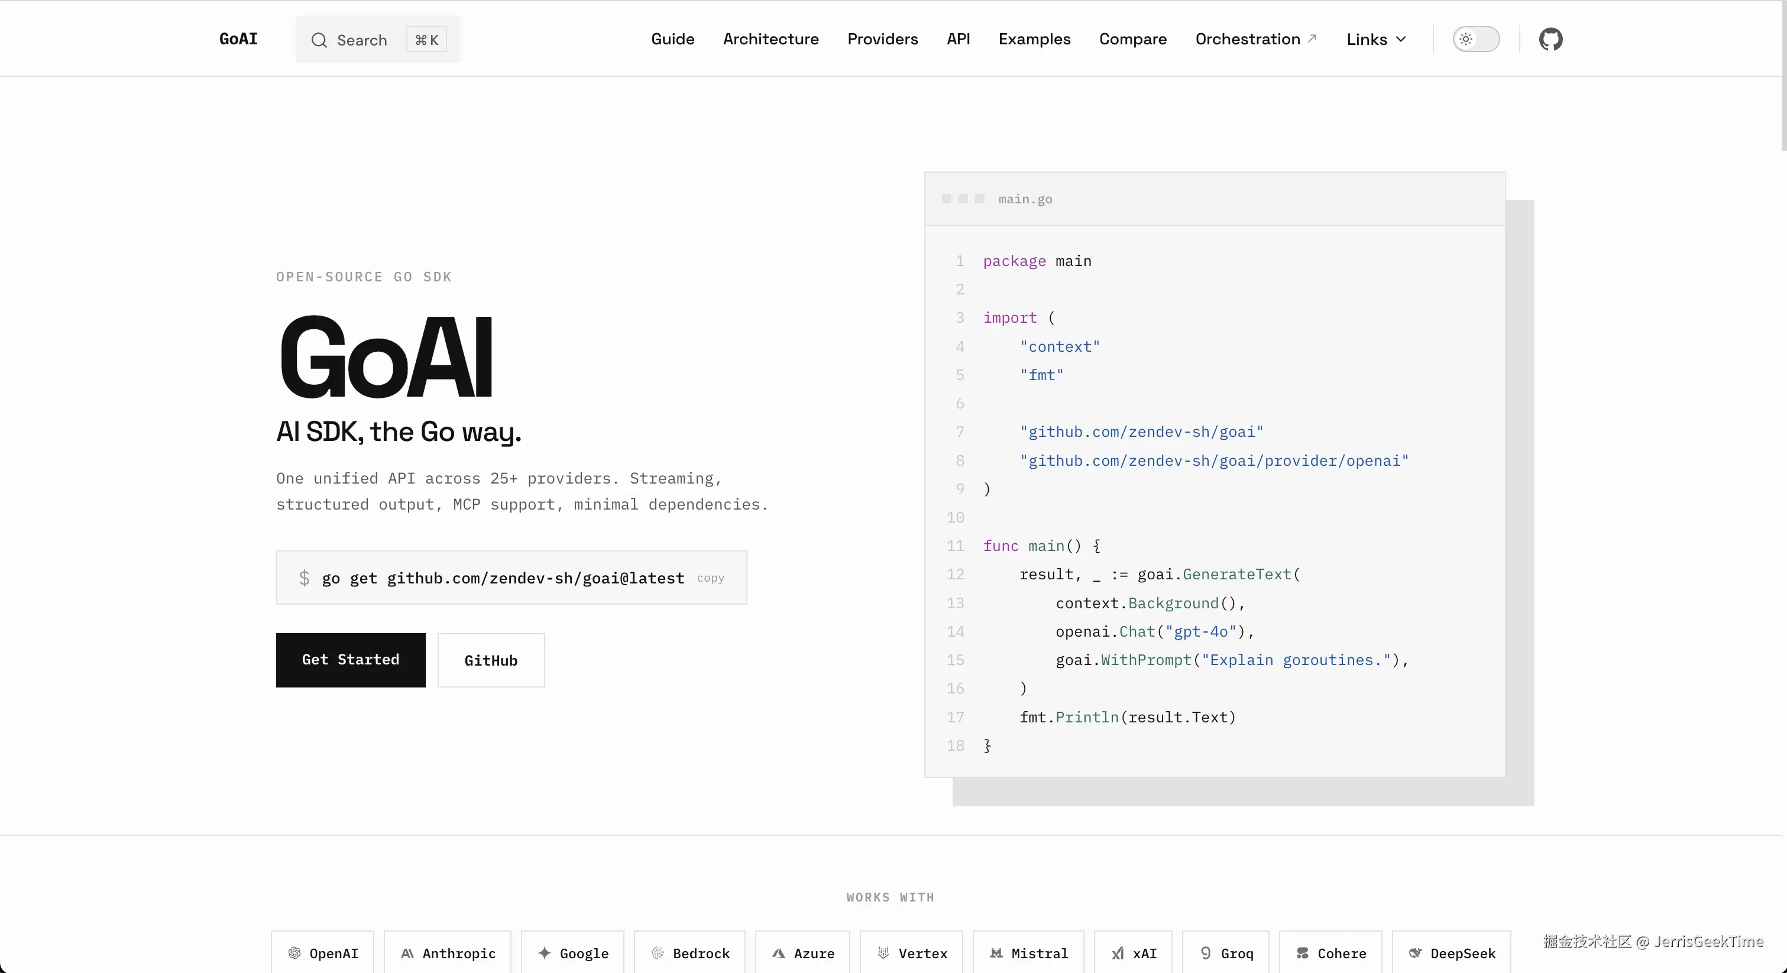Copy the go get install command

point(710,578)
